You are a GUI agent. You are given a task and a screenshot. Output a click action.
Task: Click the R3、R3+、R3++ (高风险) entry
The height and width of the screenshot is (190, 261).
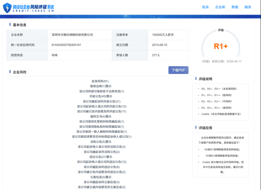pos(216,108)
